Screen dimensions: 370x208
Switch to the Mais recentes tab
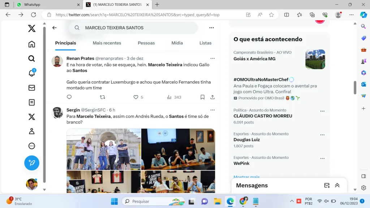tap(107, 43)
